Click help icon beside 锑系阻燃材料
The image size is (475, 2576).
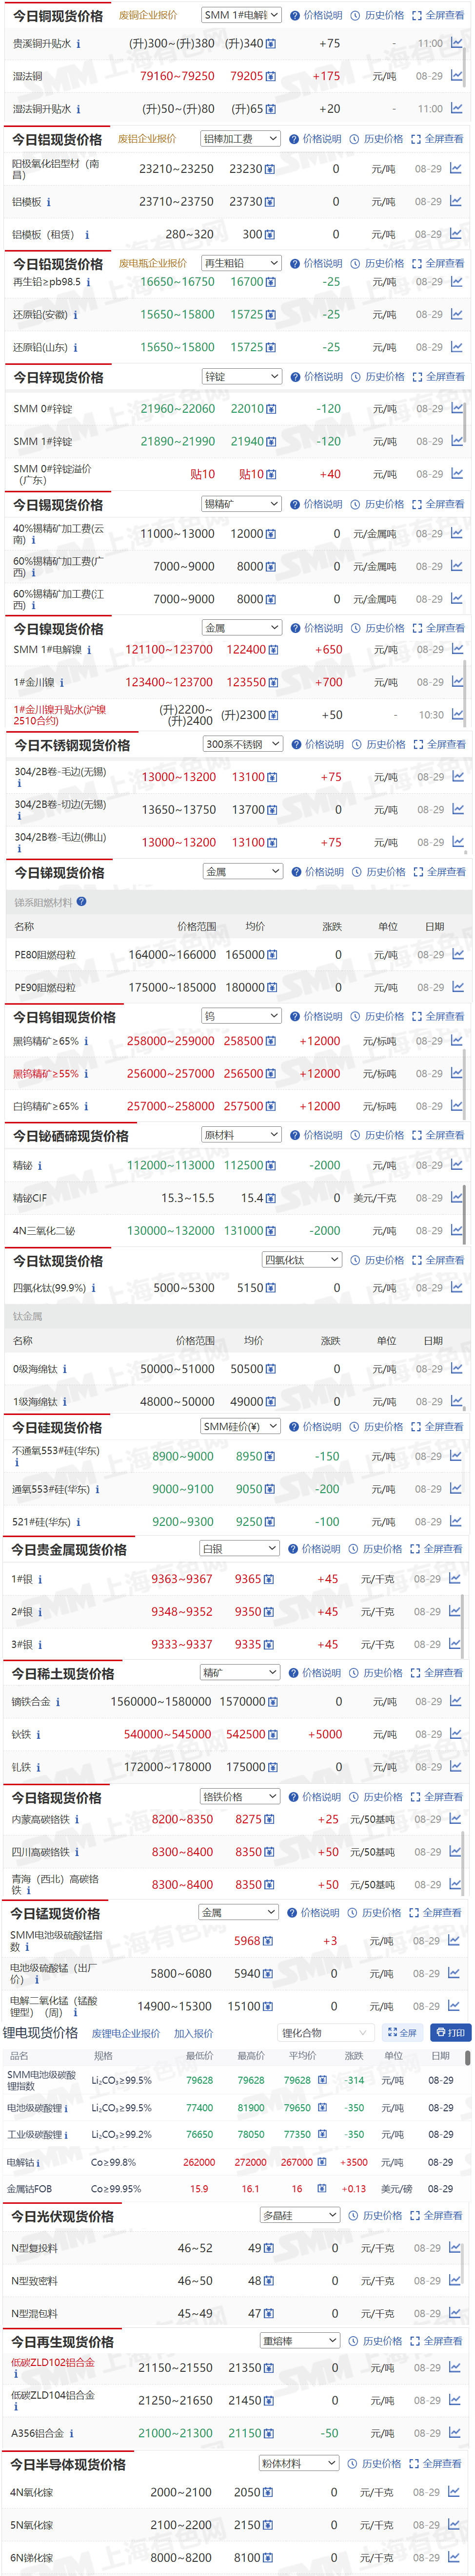point(82,901)
